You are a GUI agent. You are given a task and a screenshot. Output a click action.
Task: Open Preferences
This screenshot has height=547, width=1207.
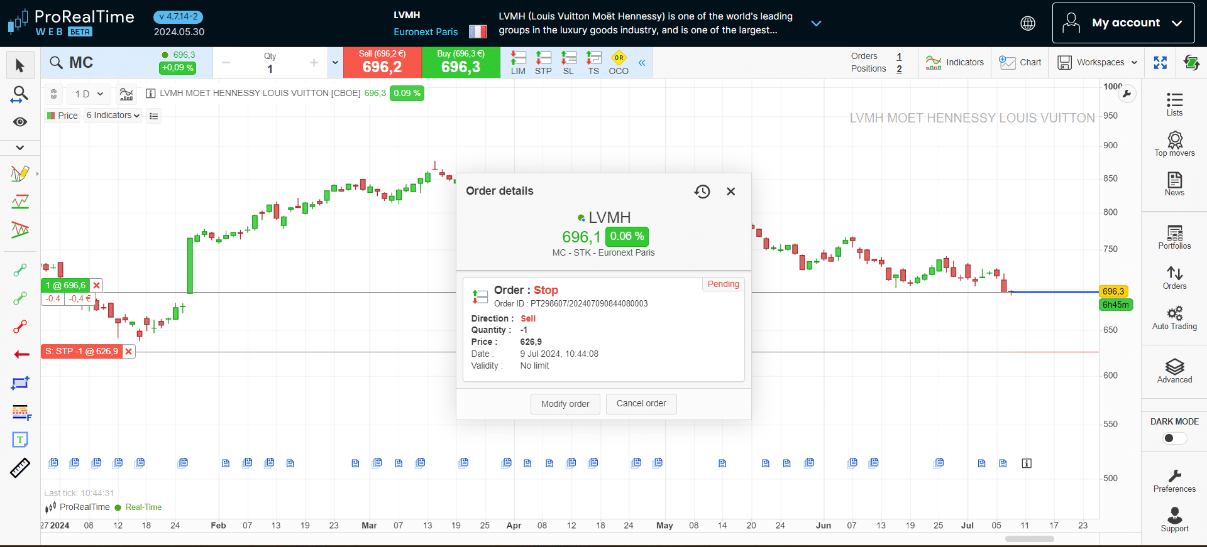click(x=1174, y=480)
